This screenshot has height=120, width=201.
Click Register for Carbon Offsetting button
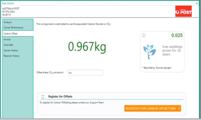[x=152, y=108]
